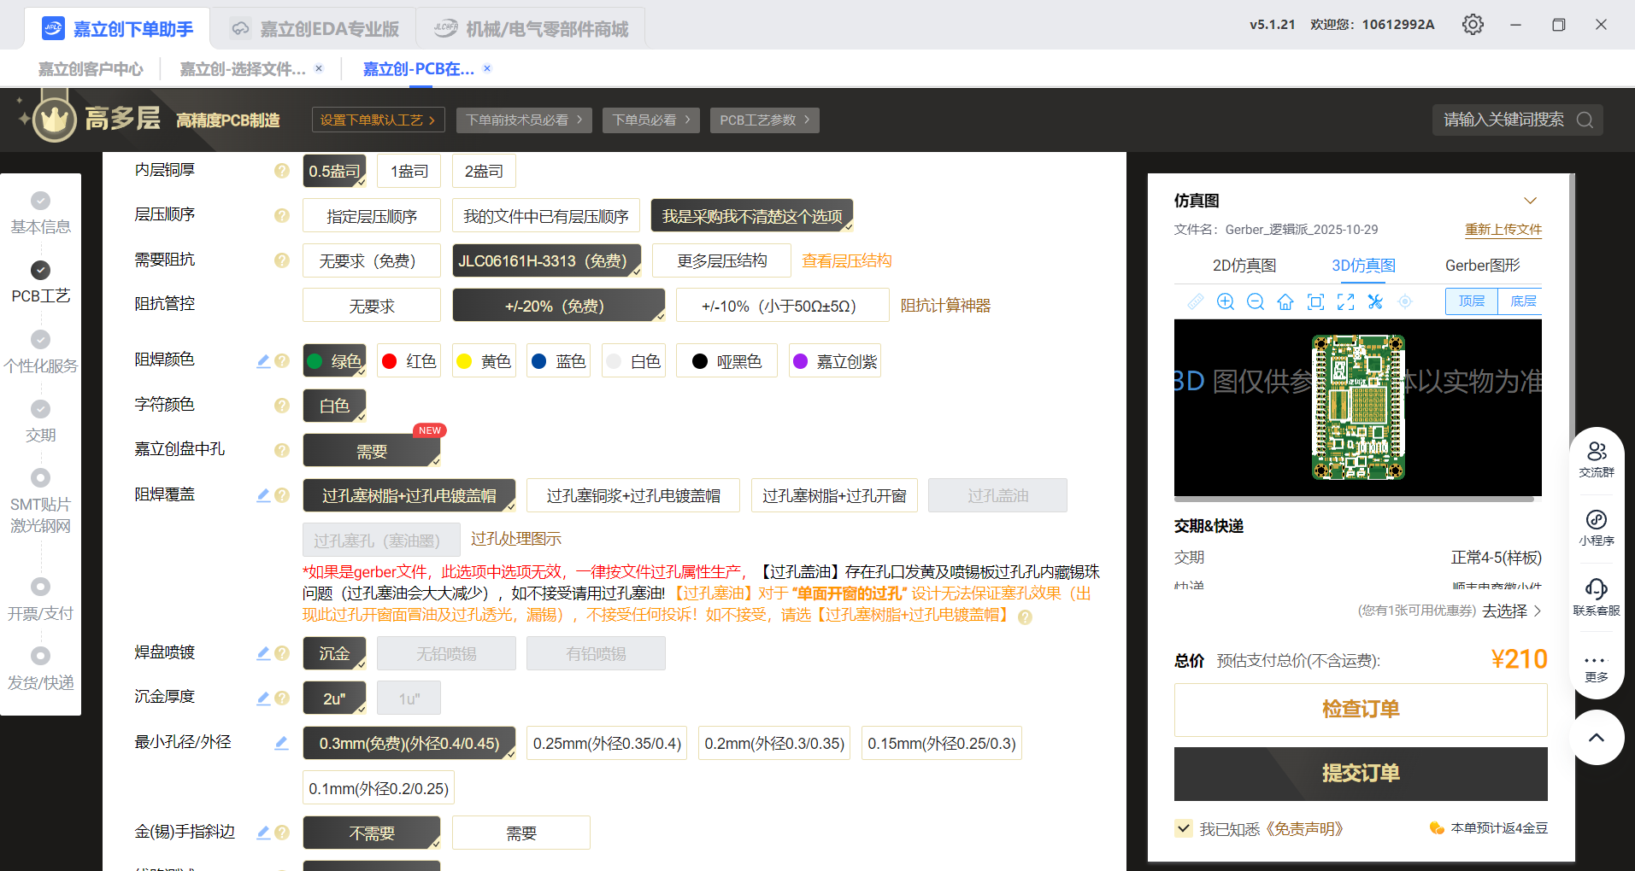Open the 重新上传文件 link

1503,230
